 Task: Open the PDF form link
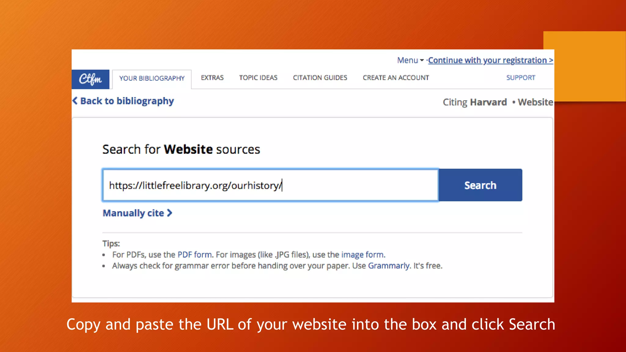coord(195,255)
